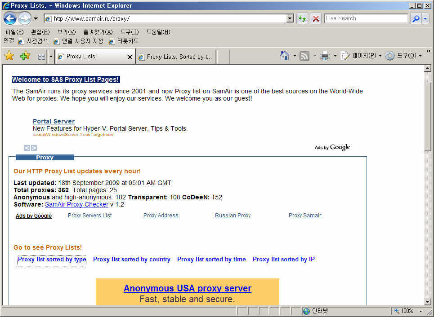Open the Proxy Address ad link
The width and height of the screenshot is (434, 317).
click(x=161, y=215)
